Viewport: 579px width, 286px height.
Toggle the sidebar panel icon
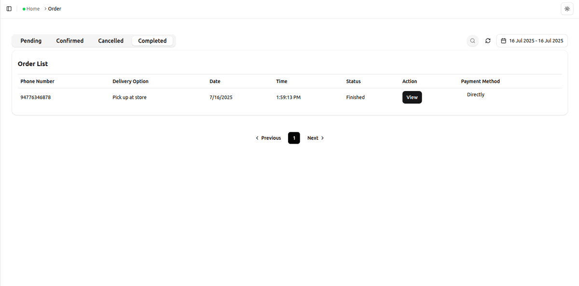[9, 9]
